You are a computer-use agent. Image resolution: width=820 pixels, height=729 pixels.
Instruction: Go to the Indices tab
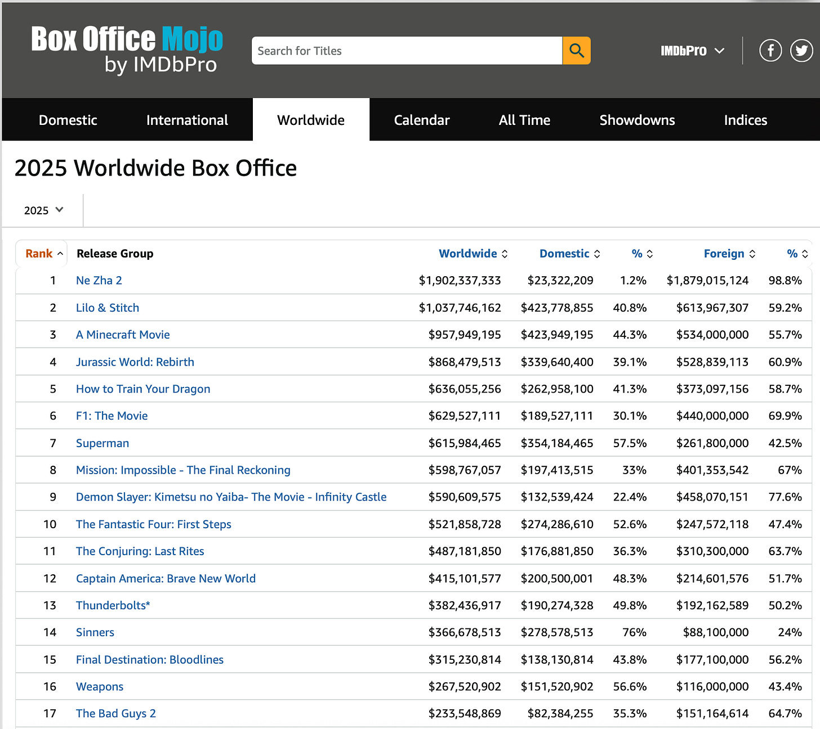(746, 120)
